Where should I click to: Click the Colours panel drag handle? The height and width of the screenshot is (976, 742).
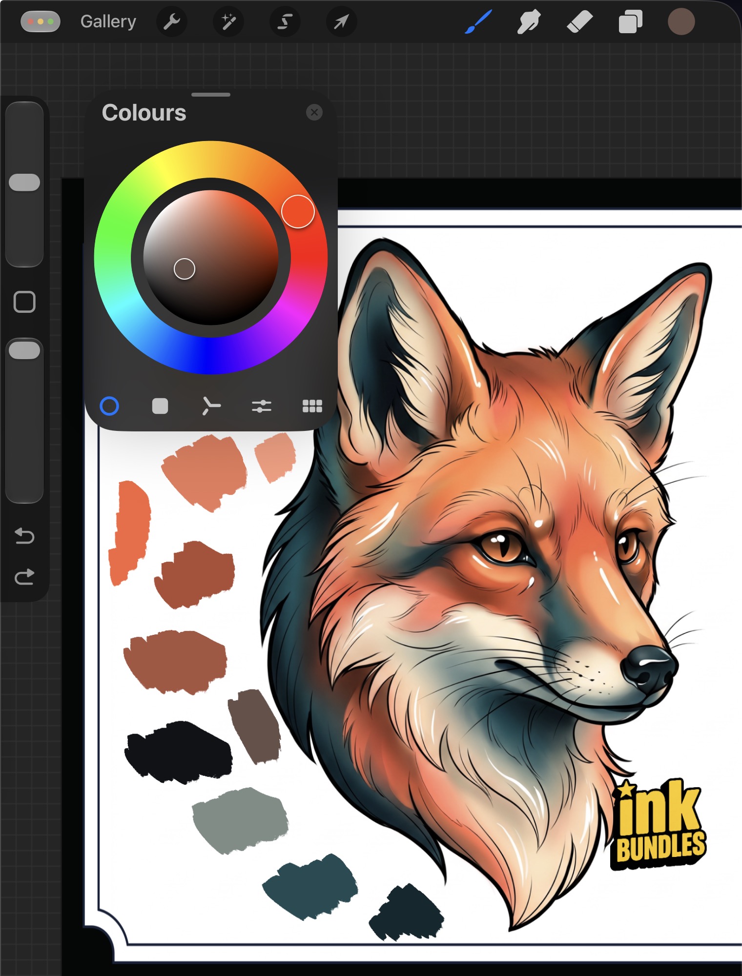[211, 95]
